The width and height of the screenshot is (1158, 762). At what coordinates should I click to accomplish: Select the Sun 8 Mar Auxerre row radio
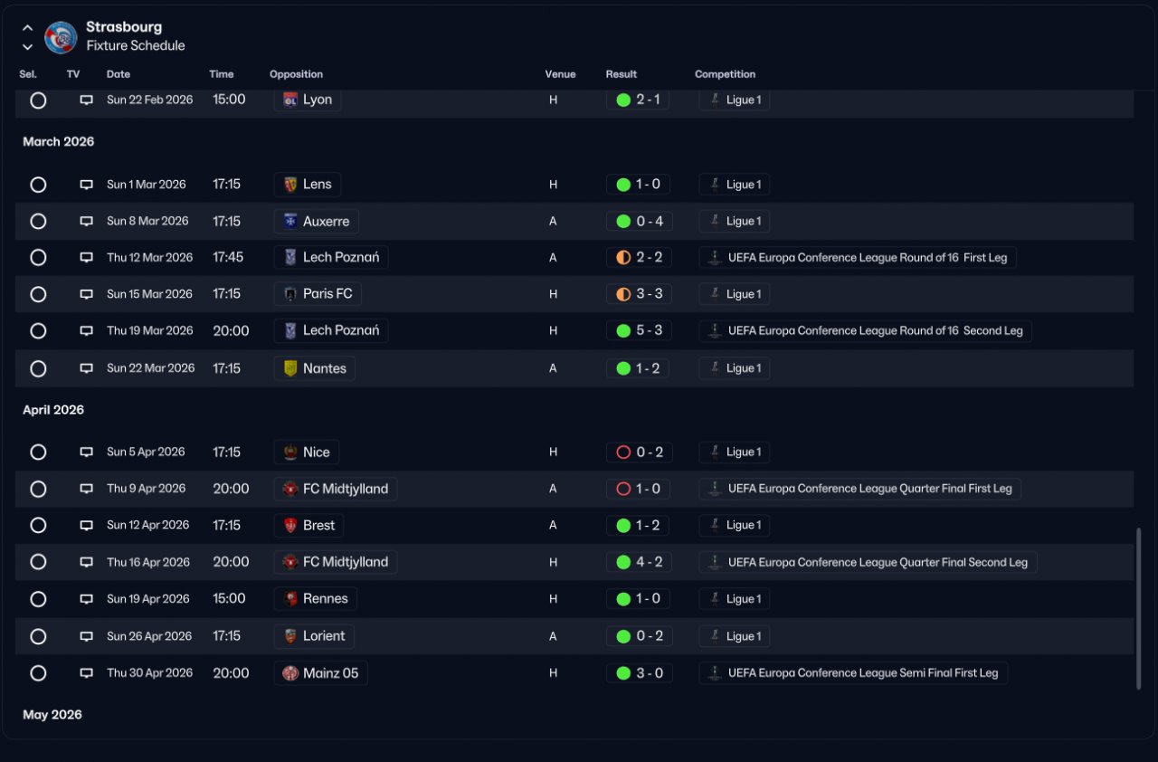(38, 221)
